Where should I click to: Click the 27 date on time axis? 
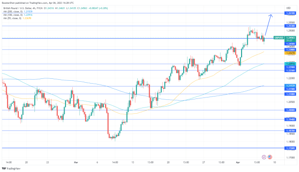pyautogui.click(x=204, y=162)
